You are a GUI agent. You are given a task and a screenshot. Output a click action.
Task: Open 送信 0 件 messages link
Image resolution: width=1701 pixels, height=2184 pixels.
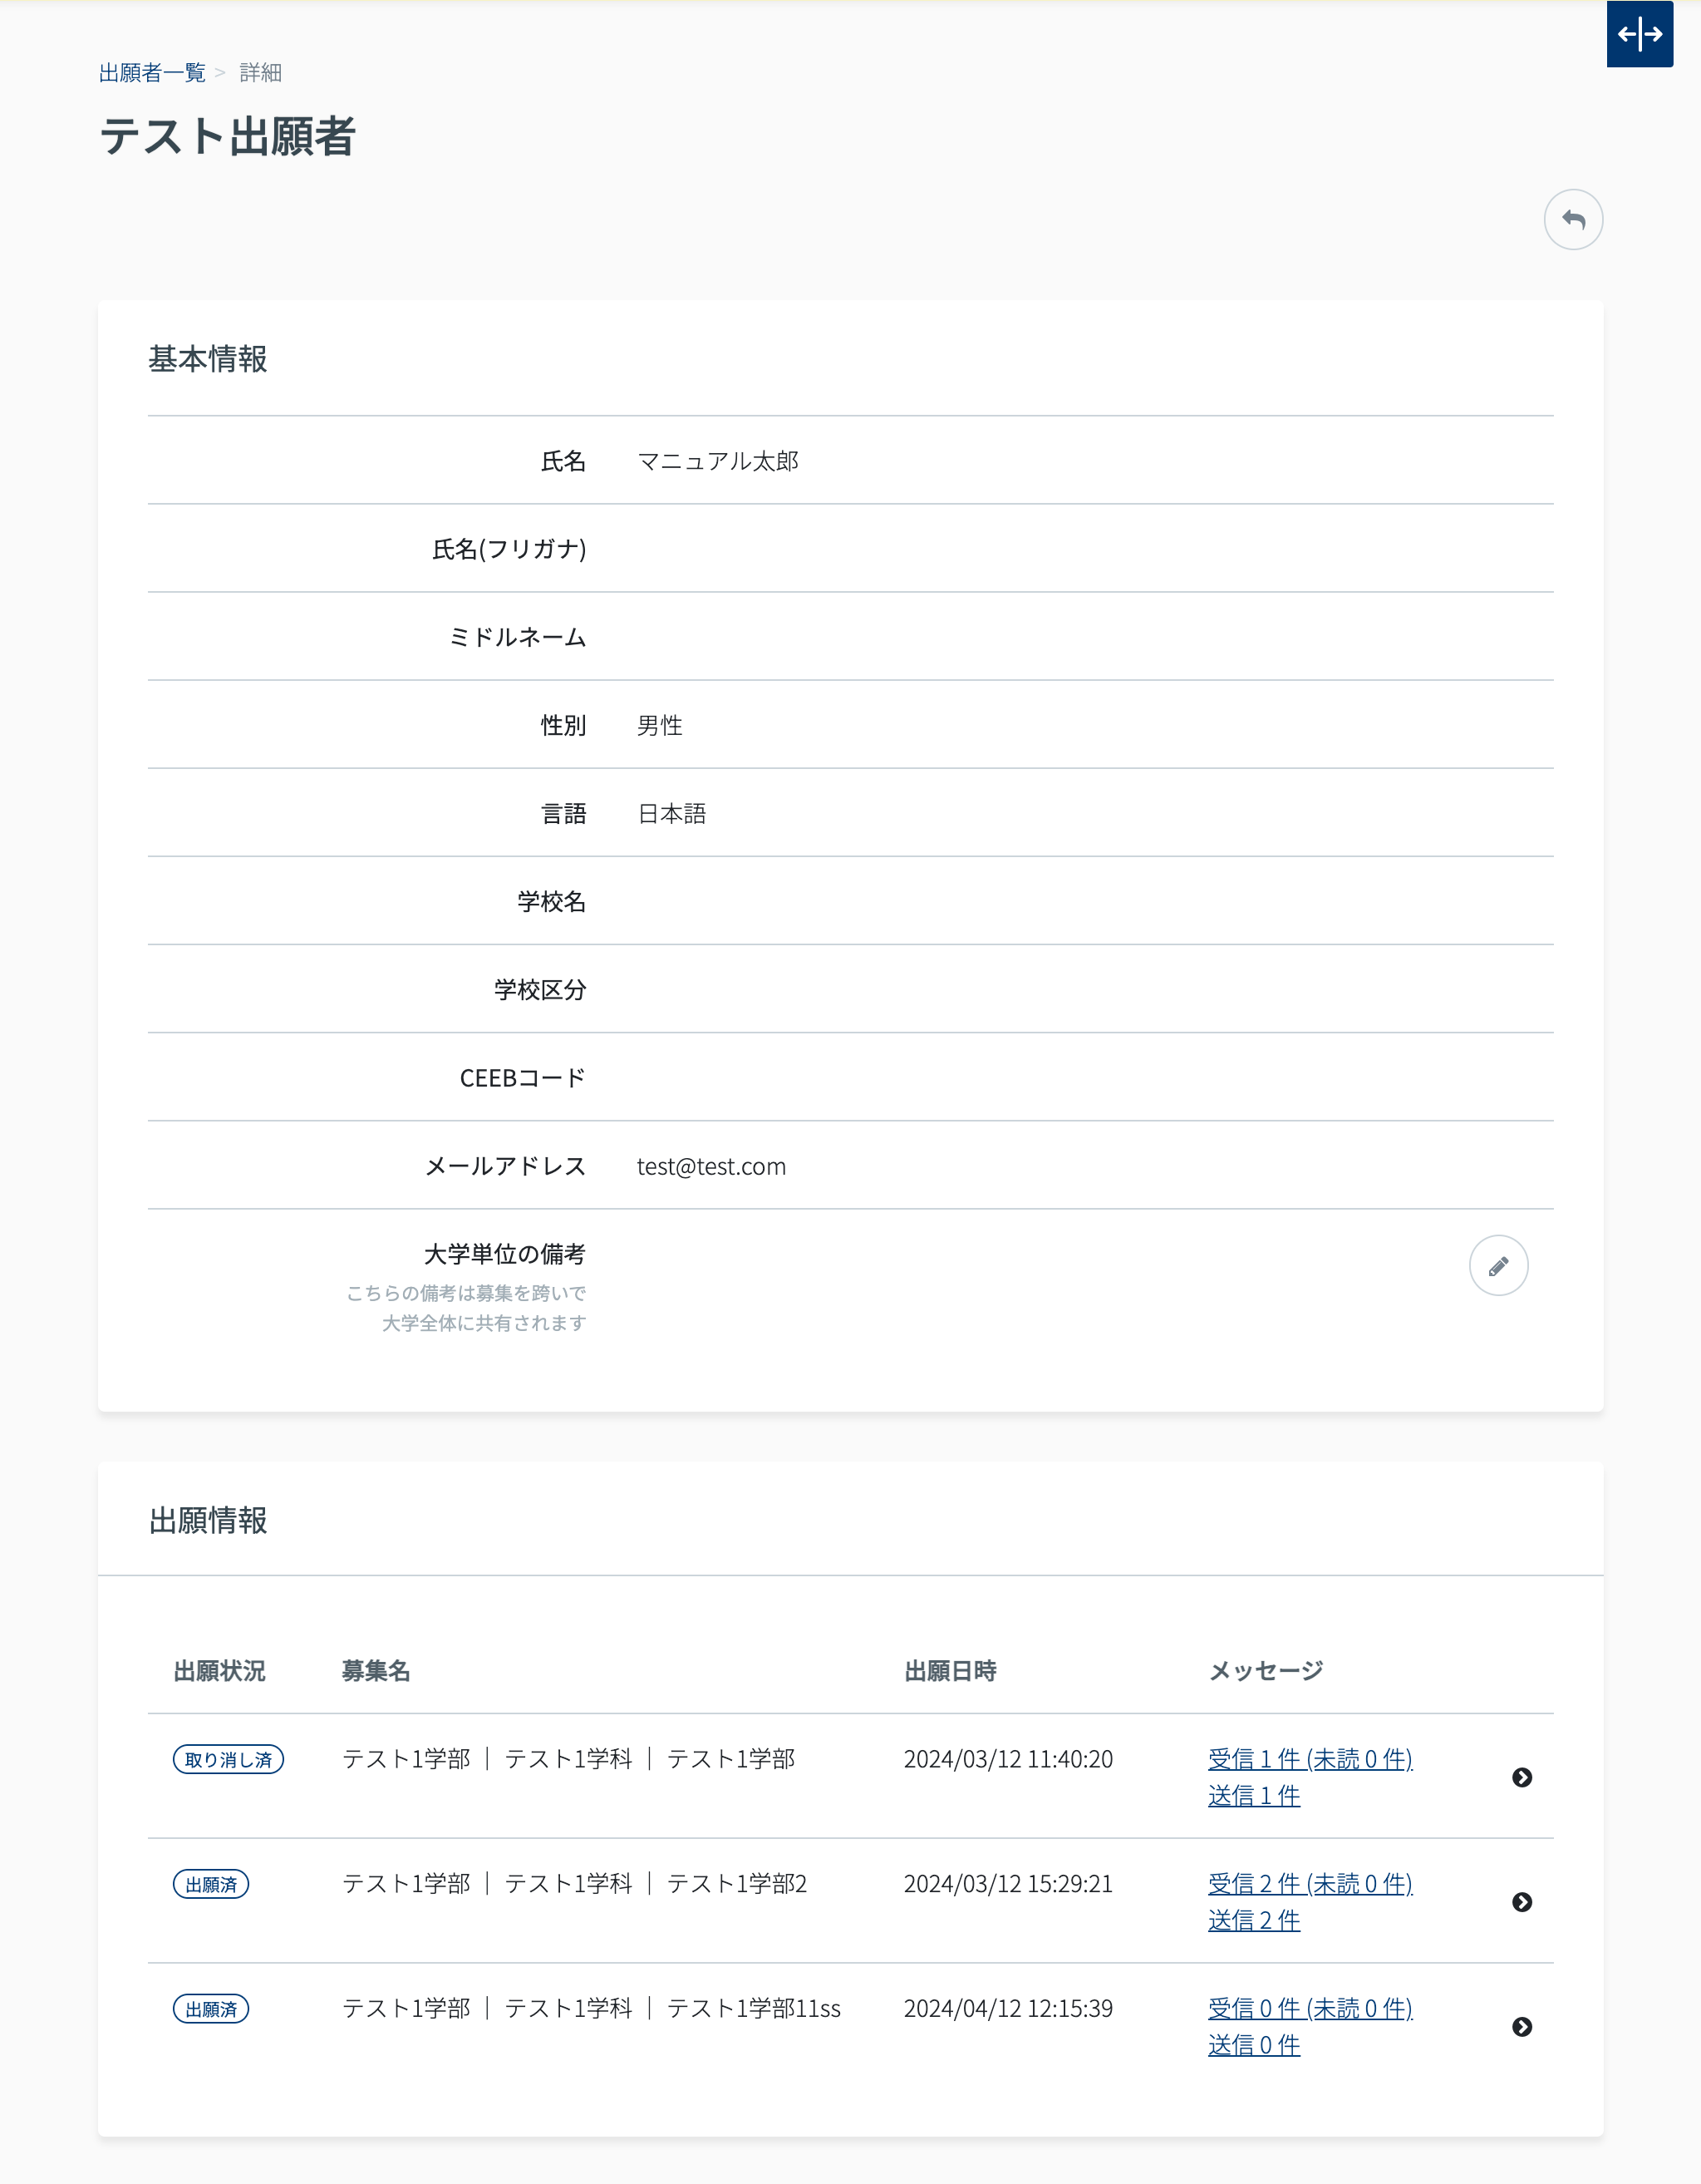1253,2046
